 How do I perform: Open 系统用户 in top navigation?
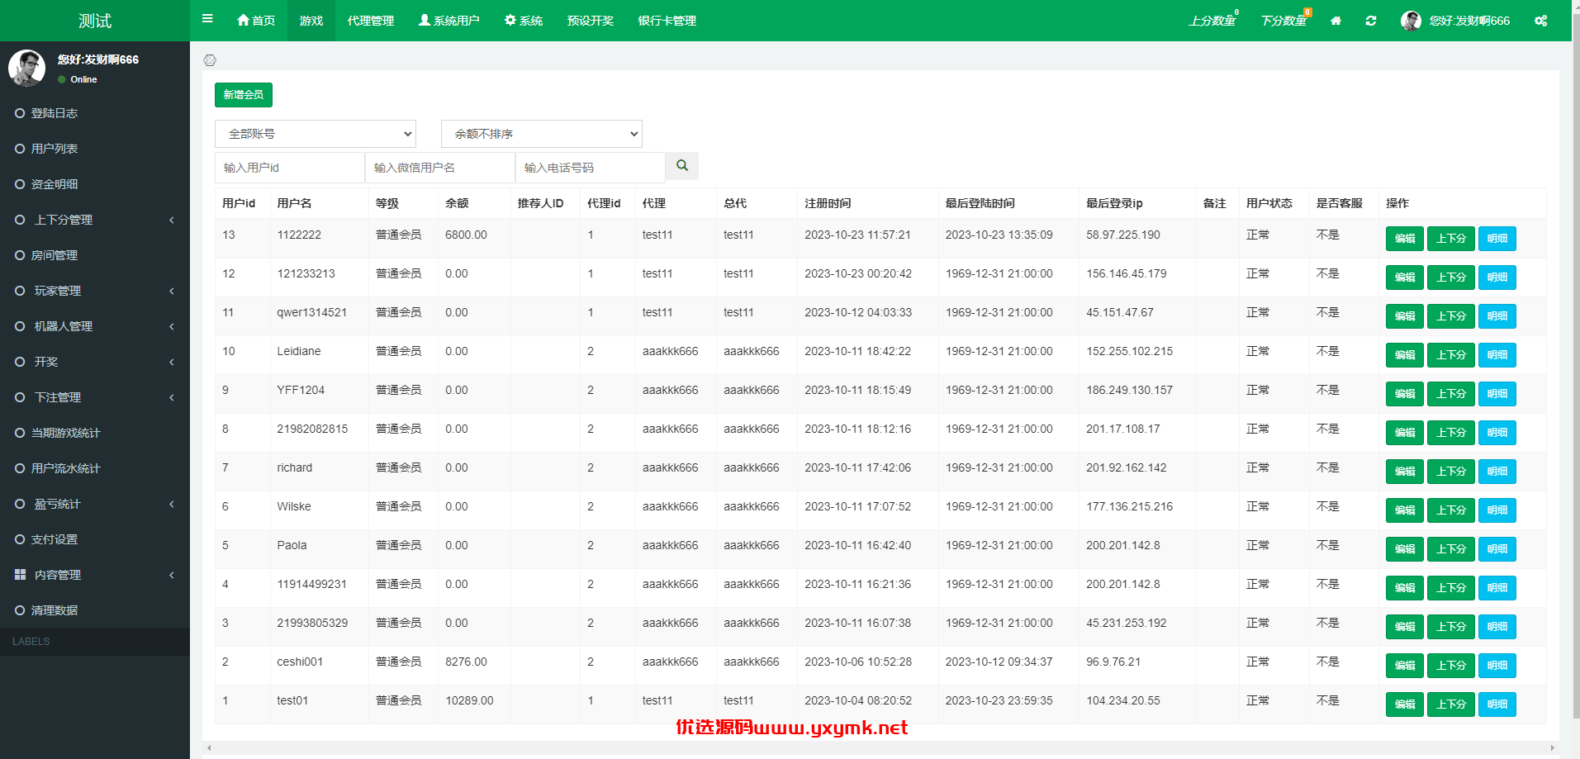pos(449,21)
